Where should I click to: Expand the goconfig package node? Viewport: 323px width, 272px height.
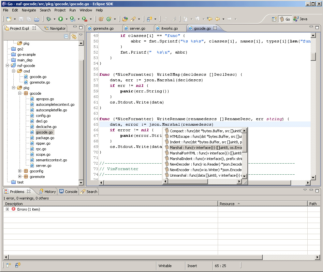pos(20,171)
